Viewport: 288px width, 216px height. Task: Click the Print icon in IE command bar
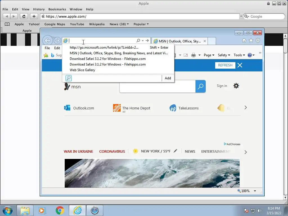click(193, 55)
